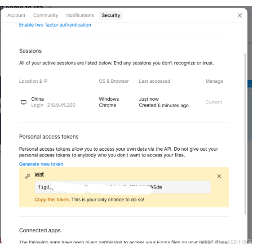Dismiss the token notice banner

(219, 176)
